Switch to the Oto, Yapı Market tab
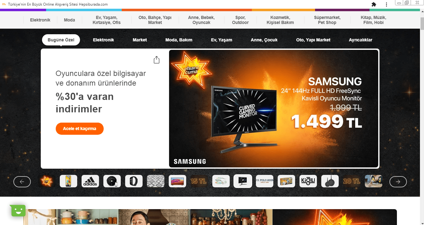The image size is (424, 225). click(x=313, y=40)
